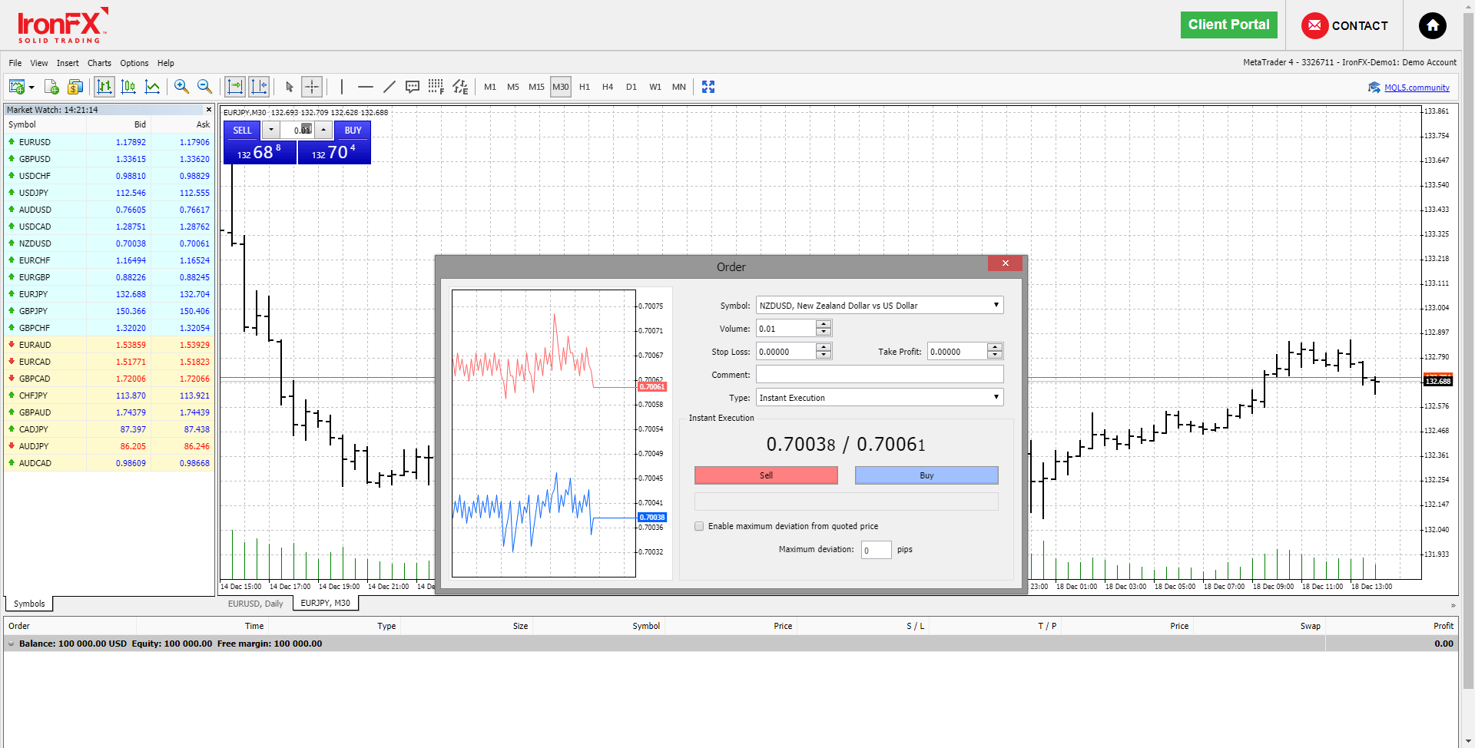Click the Volume input field
Screen dimensions: 1475x748
click(786, 329)
